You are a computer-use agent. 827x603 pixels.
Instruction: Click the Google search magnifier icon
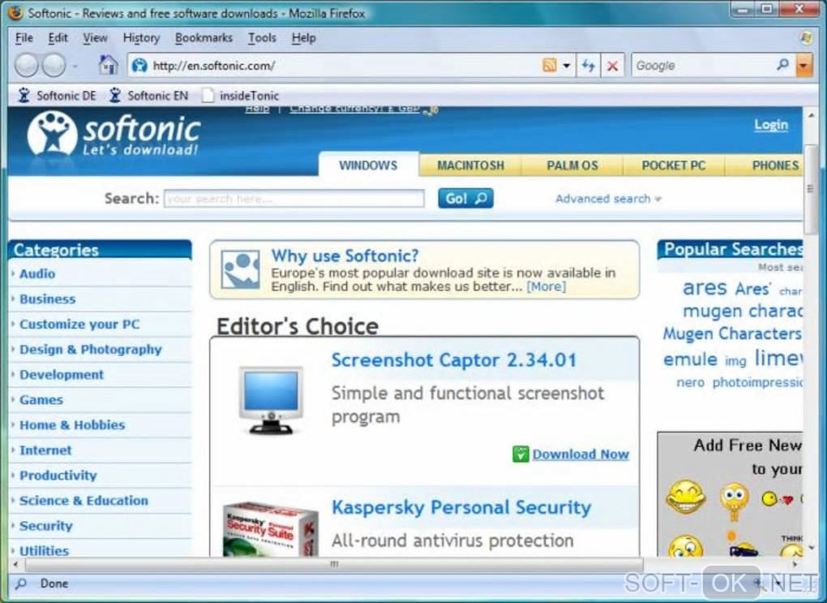(782, 65)
